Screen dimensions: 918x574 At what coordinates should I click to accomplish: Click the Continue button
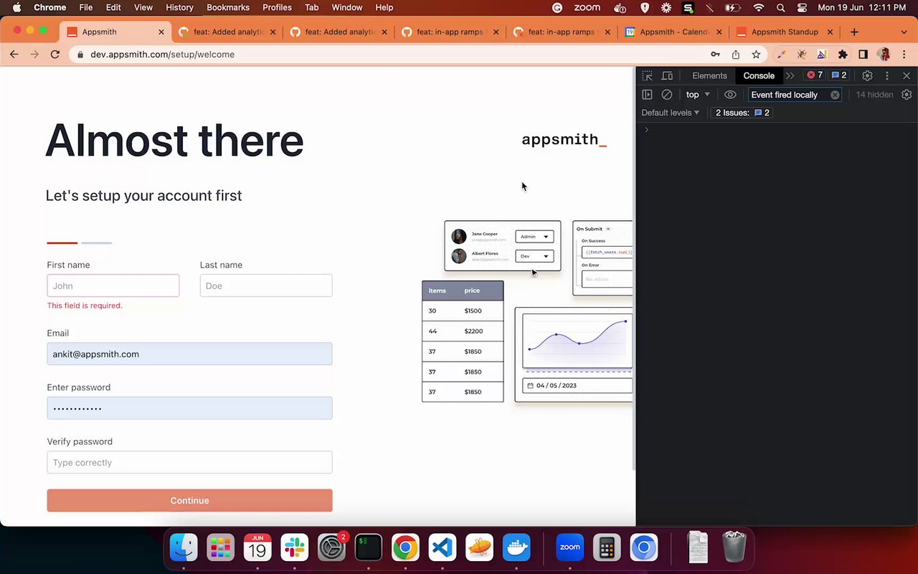[189, 501]
